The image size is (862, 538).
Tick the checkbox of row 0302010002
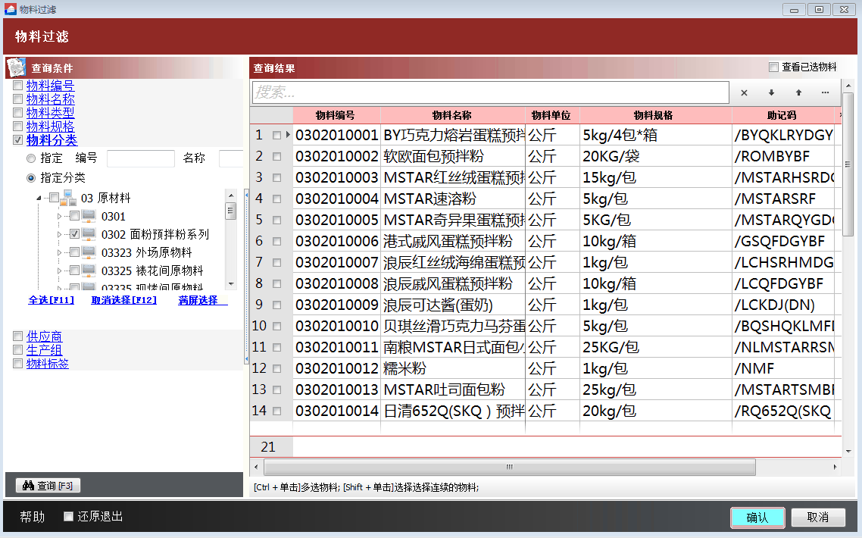(276, 156)
